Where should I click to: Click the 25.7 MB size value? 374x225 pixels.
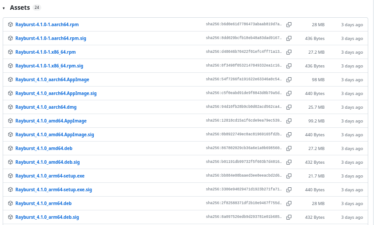(x=316, y=107)
